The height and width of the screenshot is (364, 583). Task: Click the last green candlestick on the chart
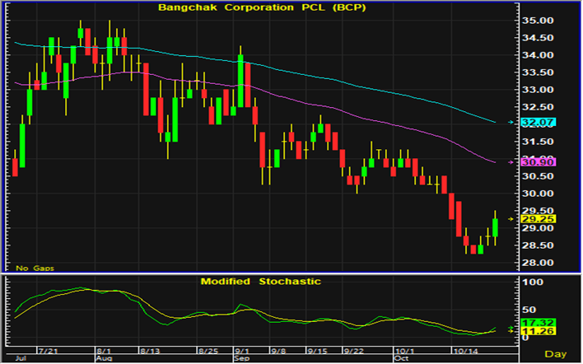point(495,227)
